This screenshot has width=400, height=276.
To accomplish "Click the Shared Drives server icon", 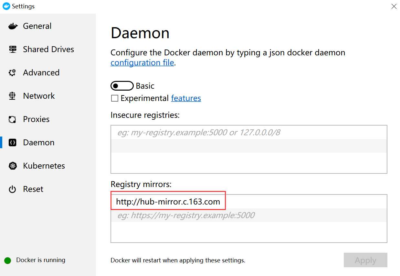I will pos(13,50).
